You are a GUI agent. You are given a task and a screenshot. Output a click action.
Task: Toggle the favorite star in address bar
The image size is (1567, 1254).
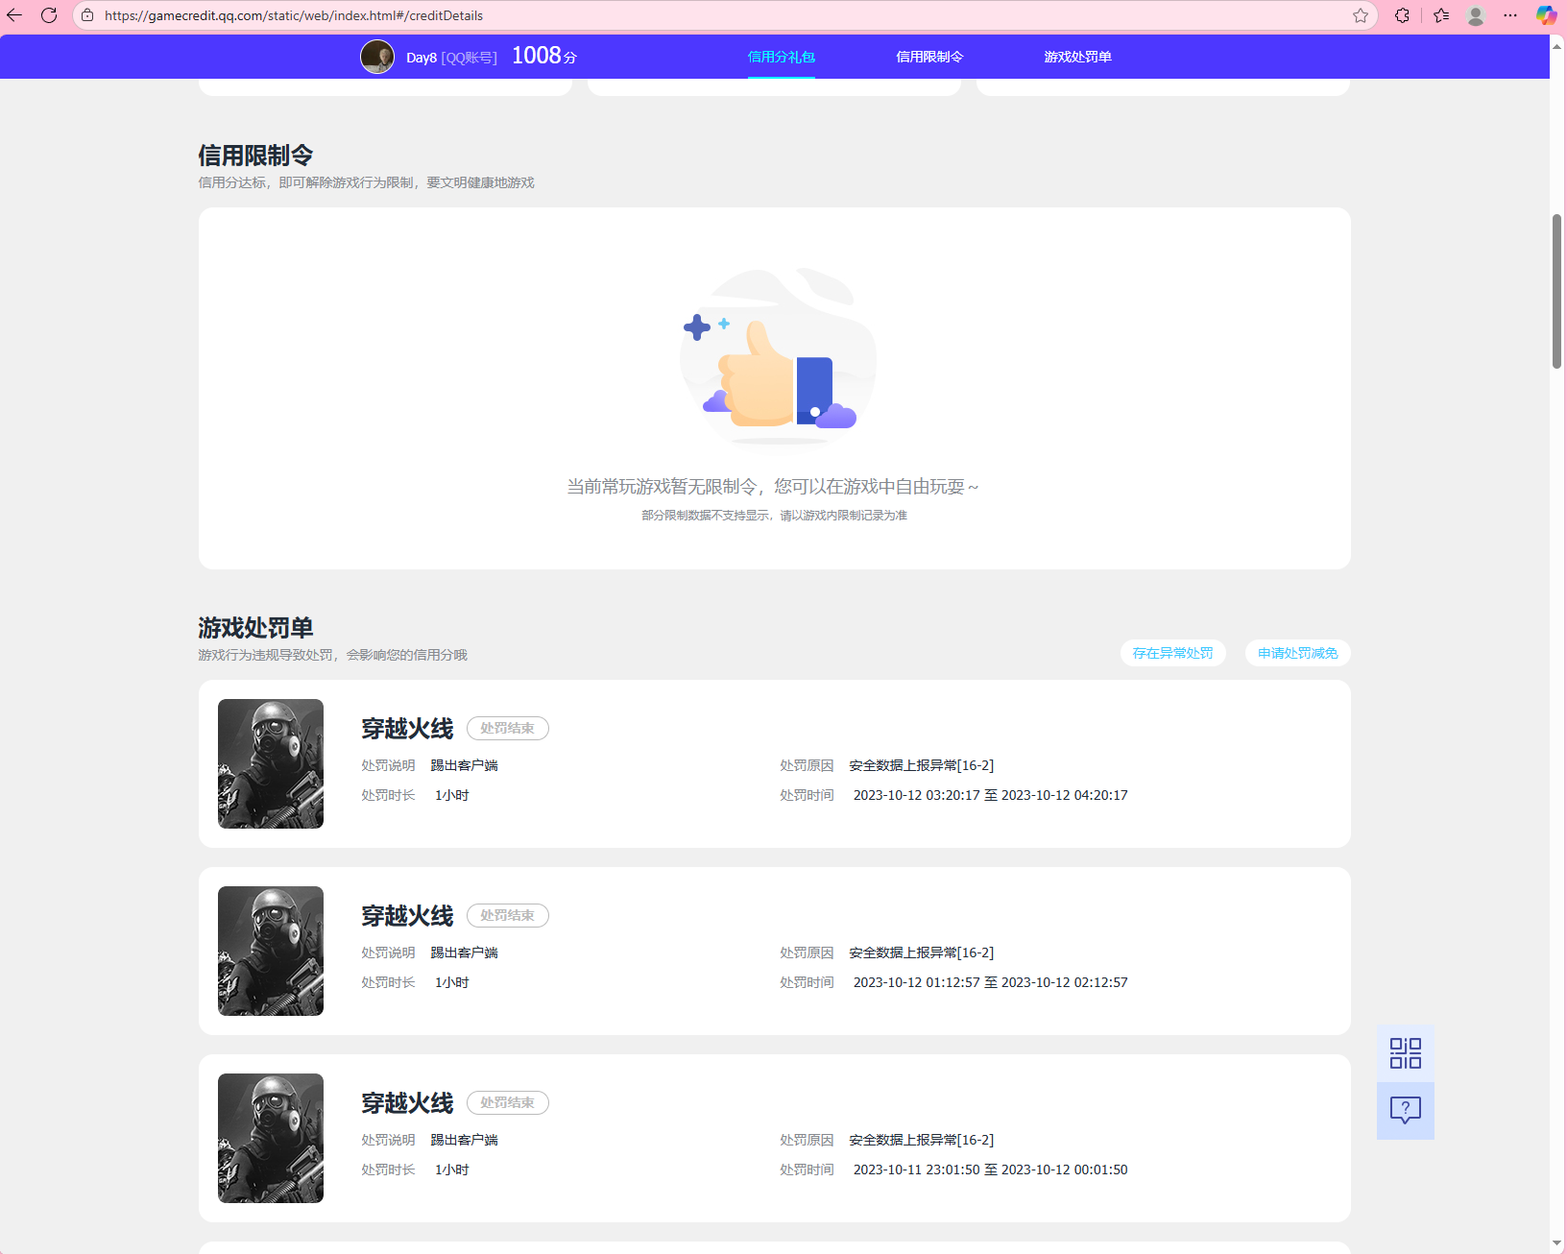coord(1361,15)
